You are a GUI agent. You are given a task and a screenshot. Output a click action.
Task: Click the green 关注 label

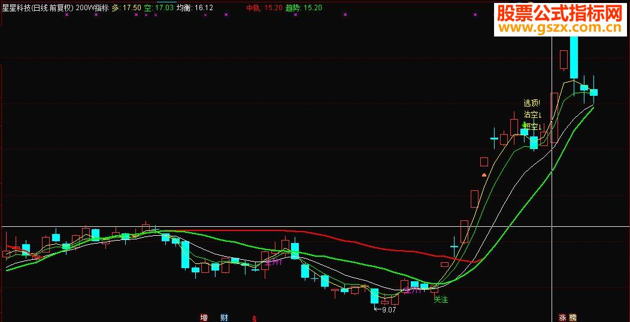pos(441,299)
